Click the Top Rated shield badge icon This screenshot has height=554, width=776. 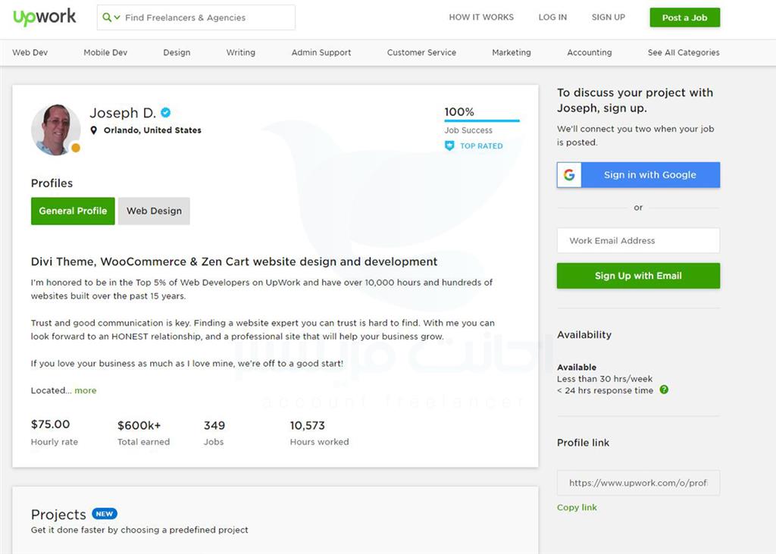click(x=449, y=146)
